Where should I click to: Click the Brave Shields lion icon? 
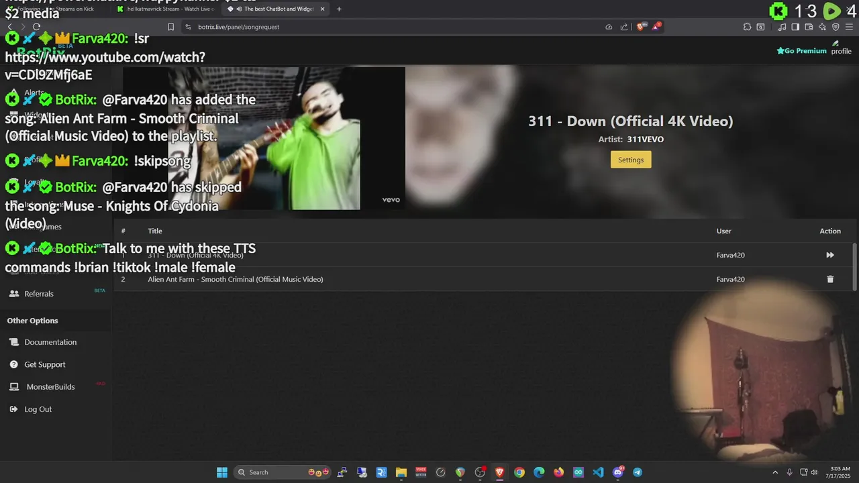640,27
